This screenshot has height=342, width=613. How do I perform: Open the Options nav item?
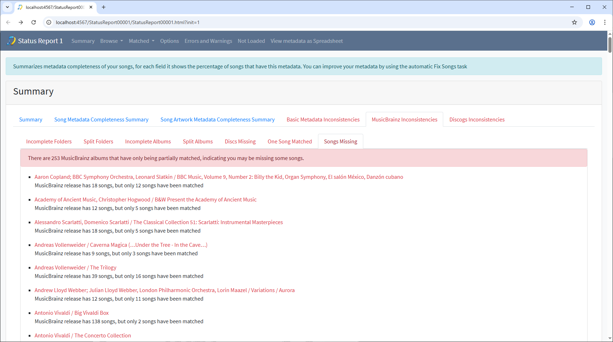(169, 41)
